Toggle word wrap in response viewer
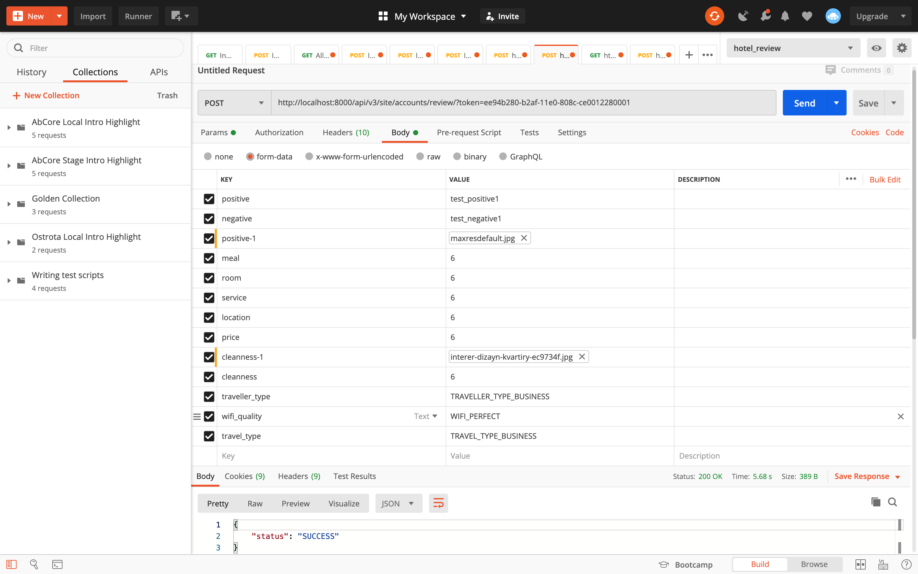Viewport: 918px width, 574px height. pyautogui.click(x=438, y=503)
